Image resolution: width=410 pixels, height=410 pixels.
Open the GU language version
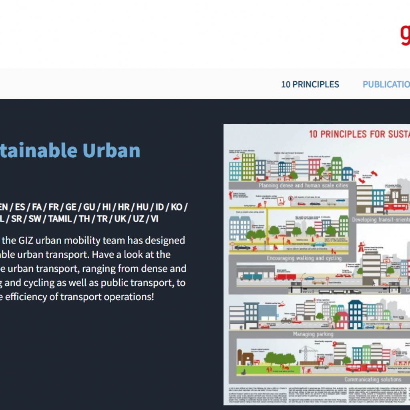tap(89, 207)
